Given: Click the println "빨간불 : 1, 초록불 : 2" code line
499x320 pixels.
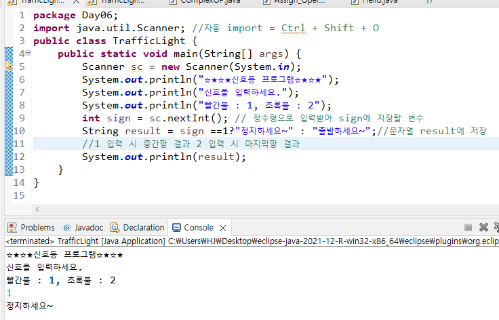Looking at the screenshot, I should click(207, 105).
